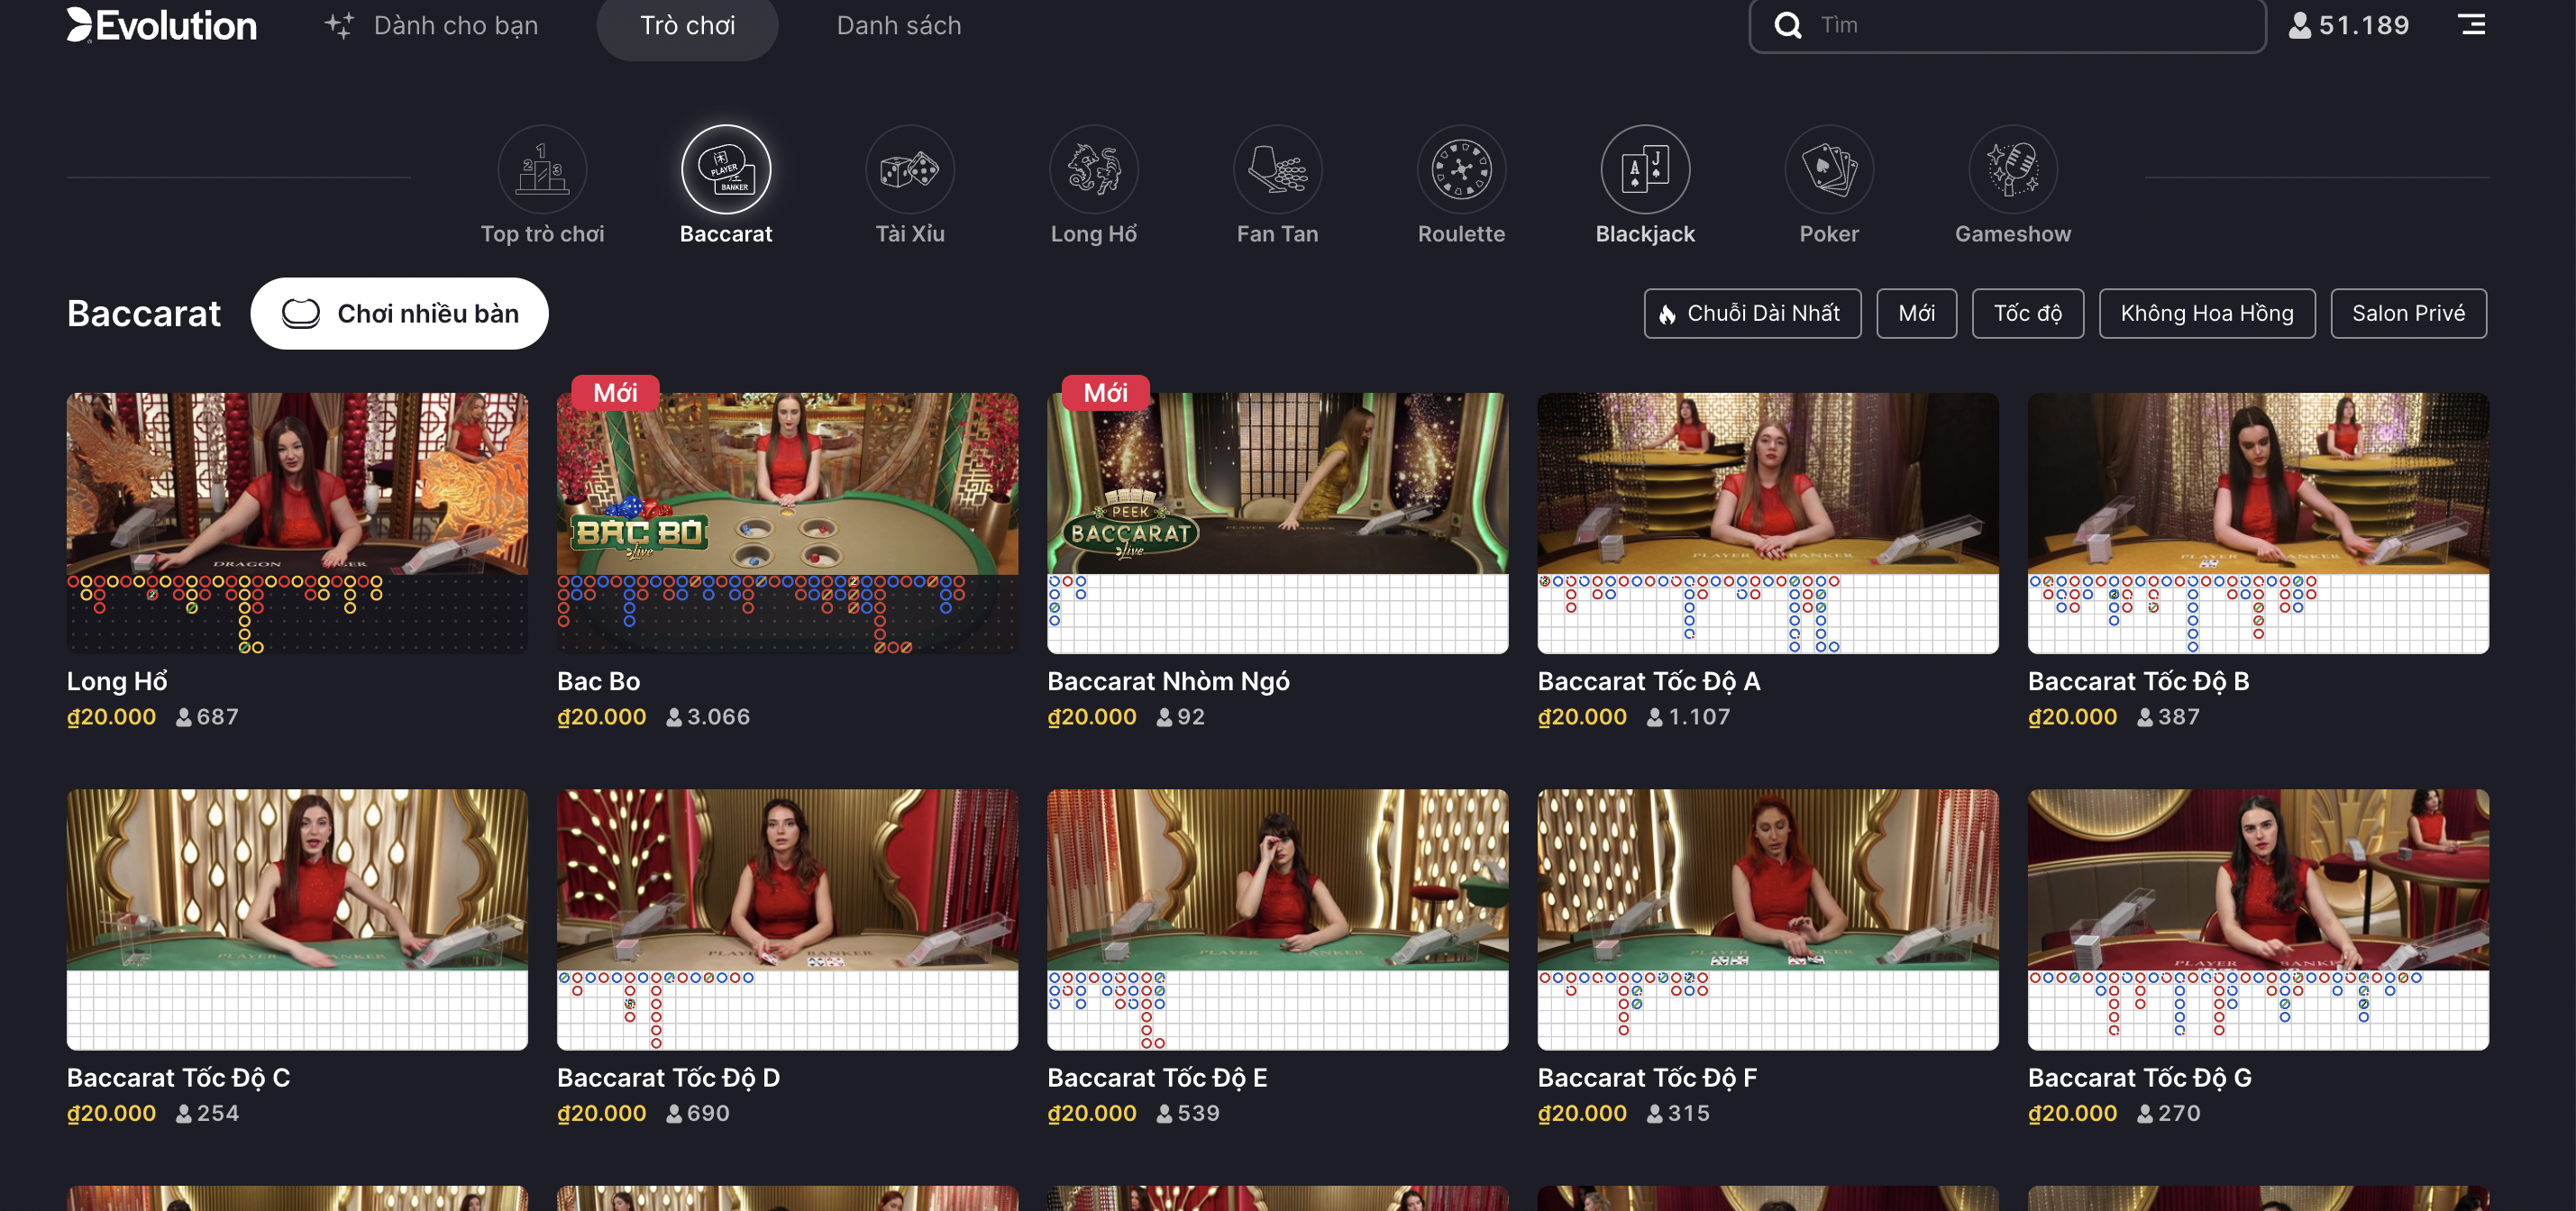Select the Baccarat category icon

pos(726,169)
